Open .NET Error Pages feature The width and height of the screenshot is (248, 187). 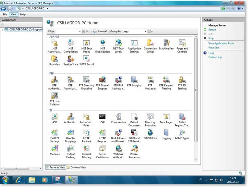pyautogui.click(x=86, y=46)
